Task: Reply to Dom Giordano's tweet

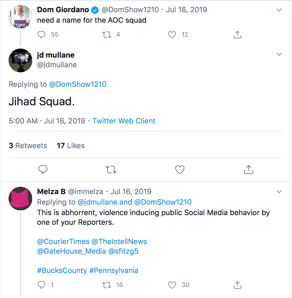Action: [41, 35]
